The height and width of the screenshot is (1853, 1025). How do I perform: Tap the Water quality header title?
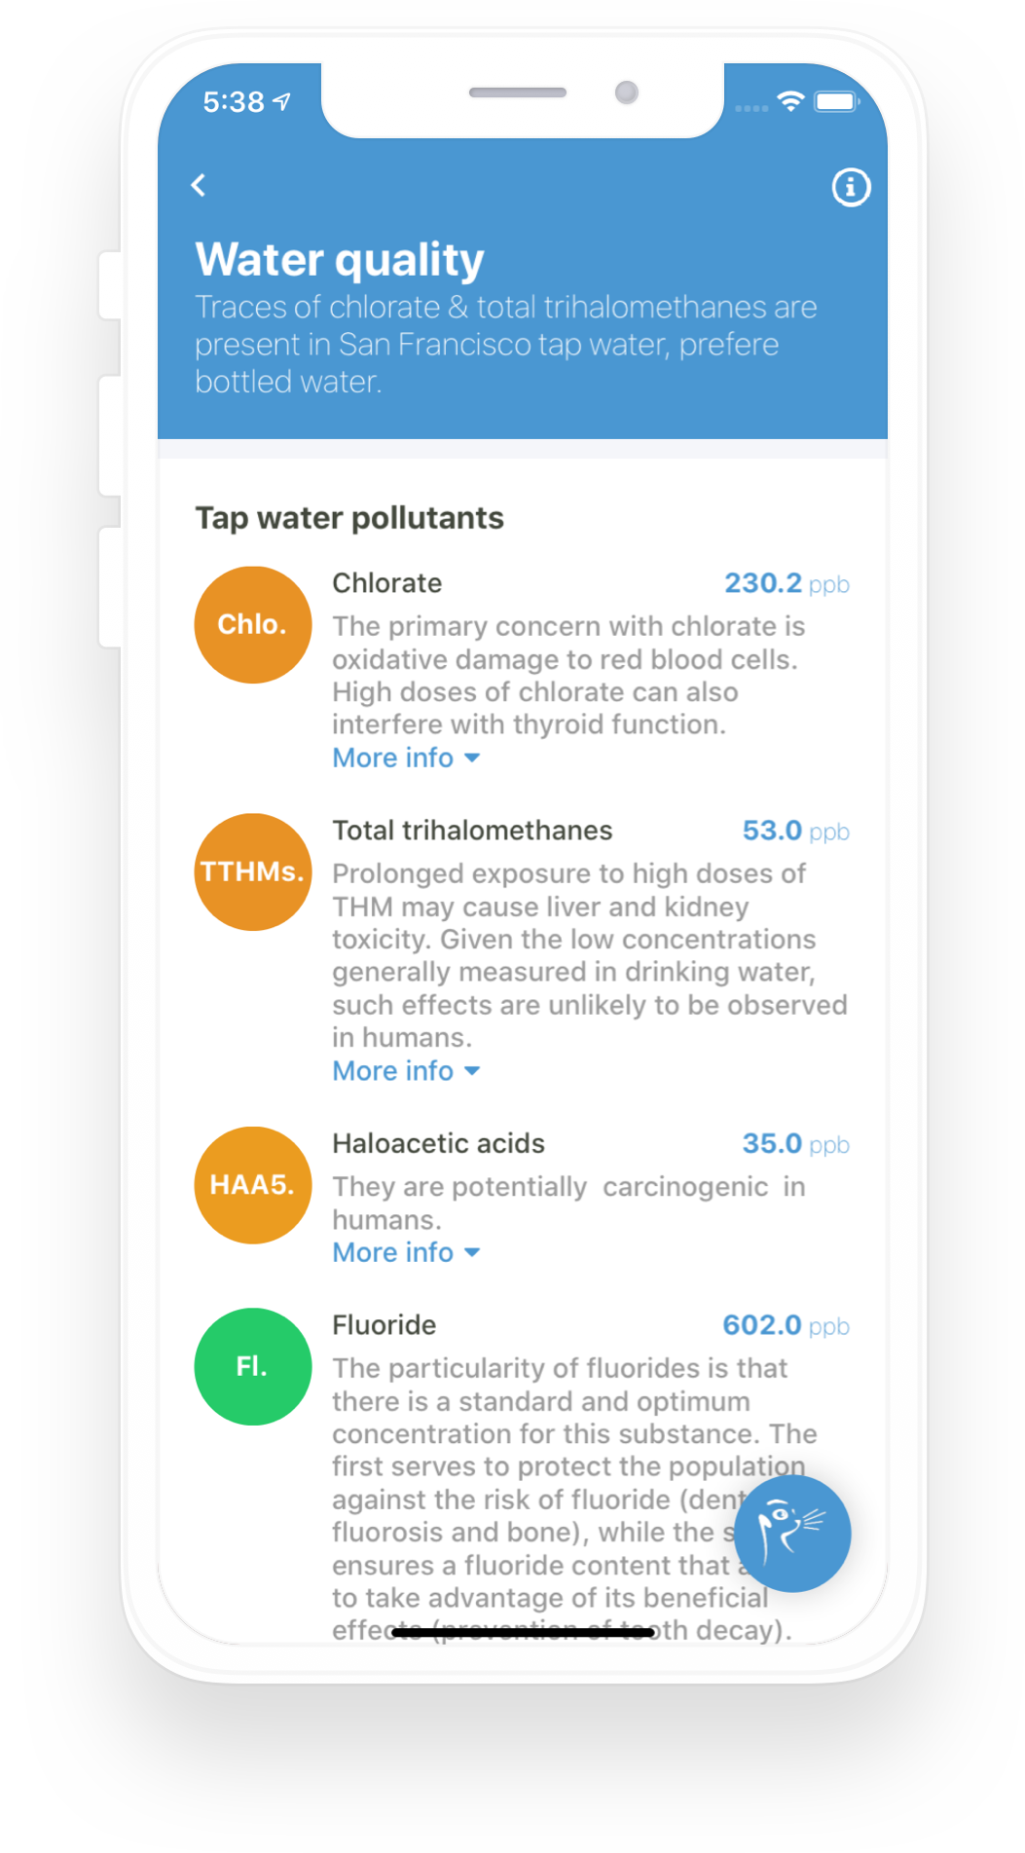[x=340, y=260]
